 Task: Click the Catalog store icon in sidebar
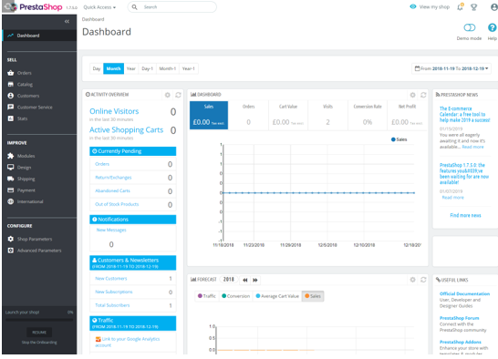[x=10, y=85]
